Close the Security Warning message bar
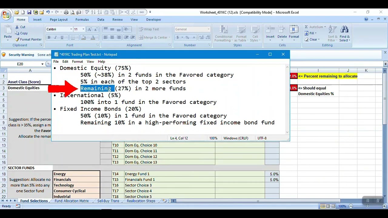This screenshot has width=388, height=218. pos(385,52)
